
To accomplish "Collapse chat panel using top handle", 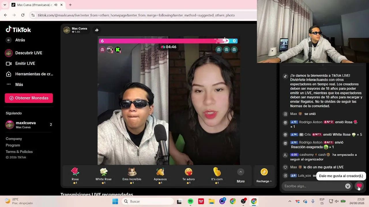I will [x=323, y=65].
